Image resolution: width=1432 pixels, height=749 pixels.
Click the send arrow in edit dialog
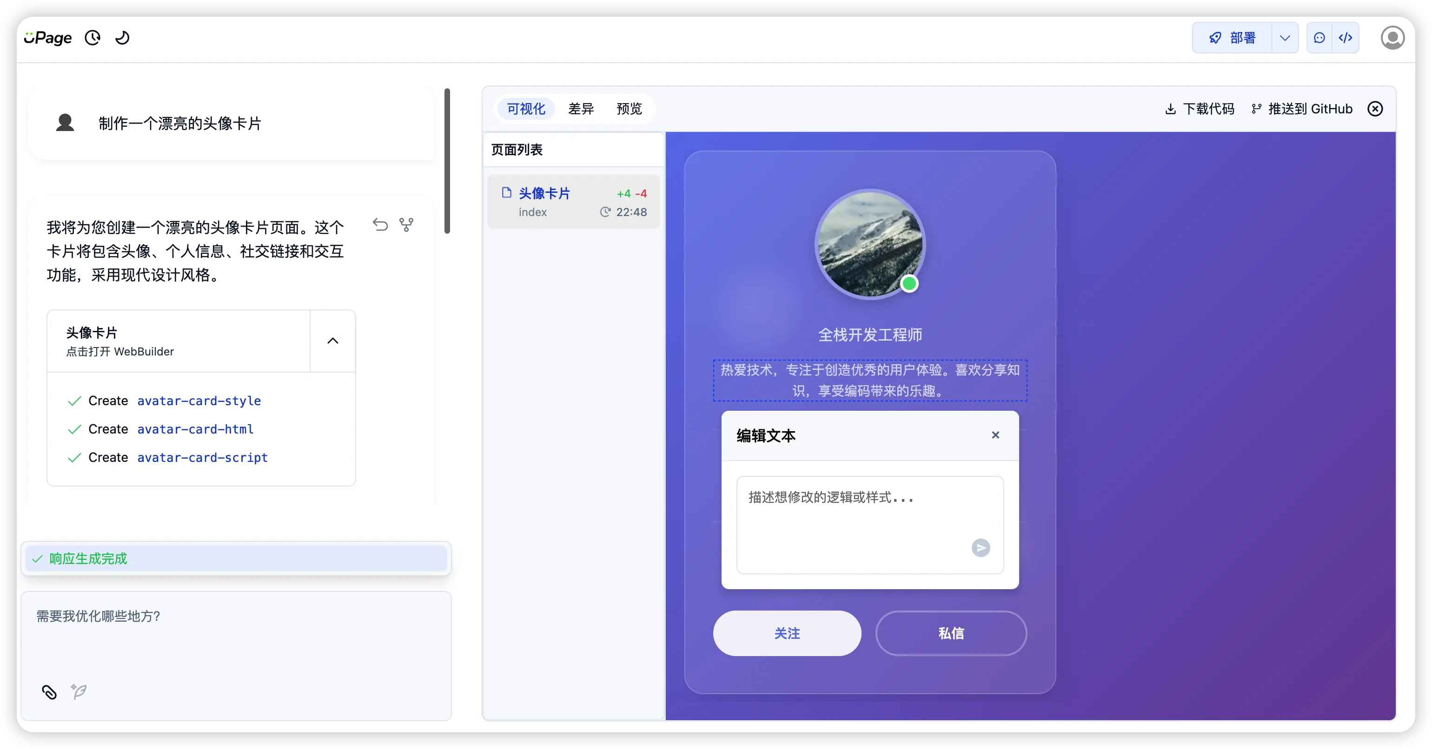[x=981, y=548]
